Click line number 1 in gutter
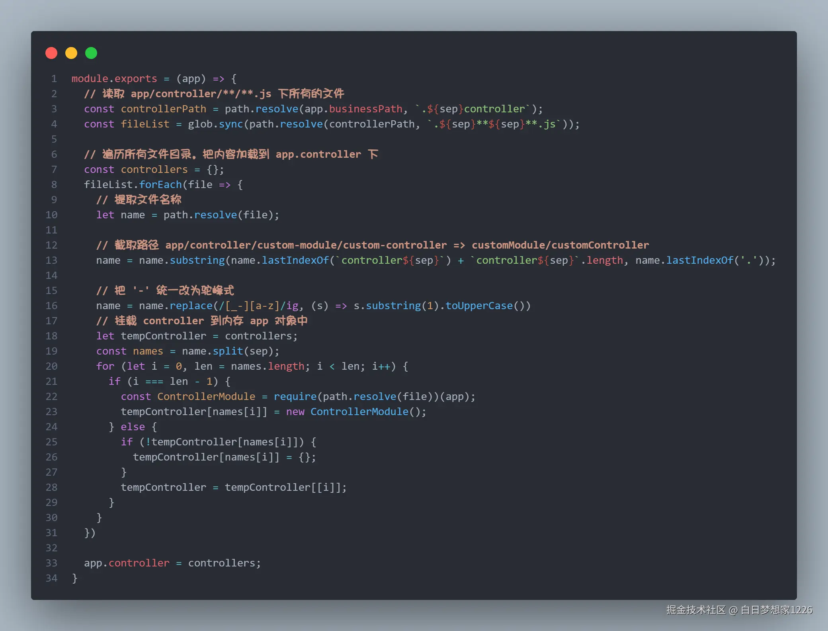The image size is (828, 631). (54, 78)
